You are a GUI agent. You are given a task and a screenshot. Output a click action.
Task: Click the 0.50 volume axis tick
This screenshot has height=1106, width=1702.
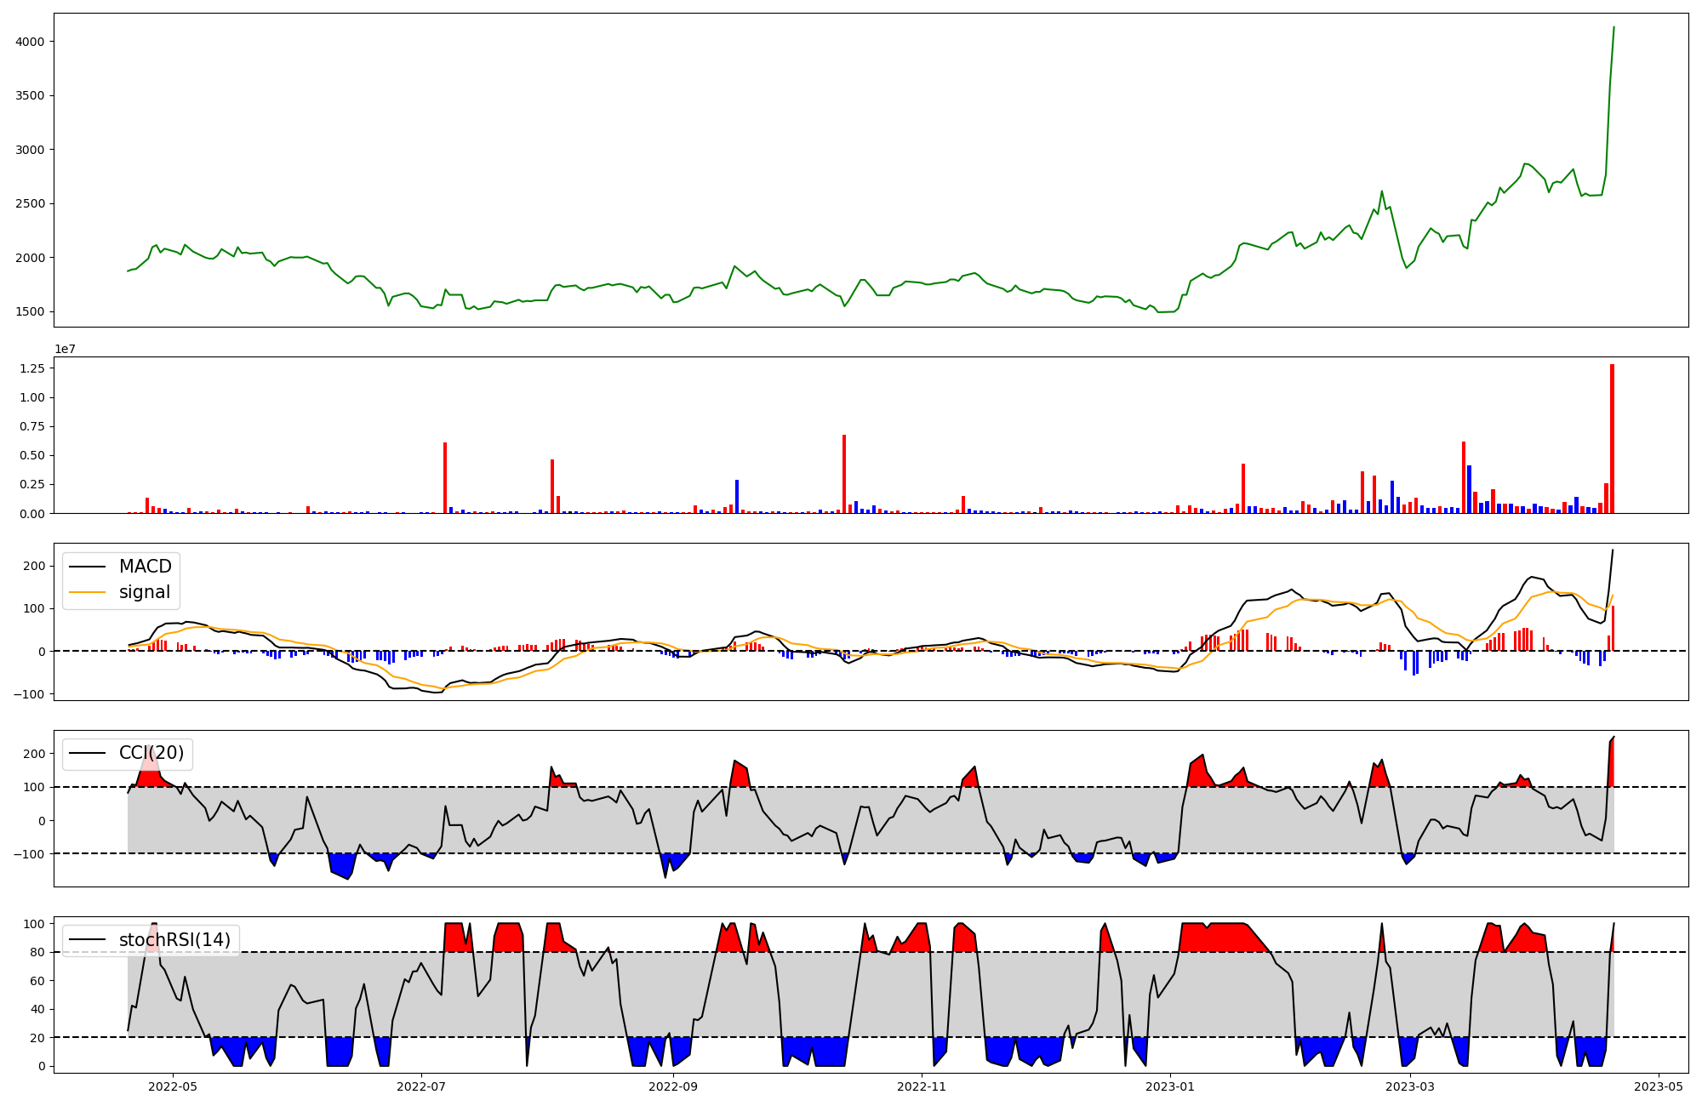(32, 455)
